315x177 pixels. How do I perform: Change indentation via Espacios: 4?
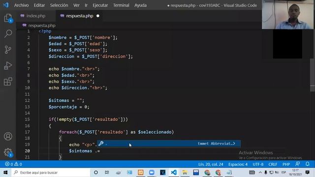pos(238,164)
